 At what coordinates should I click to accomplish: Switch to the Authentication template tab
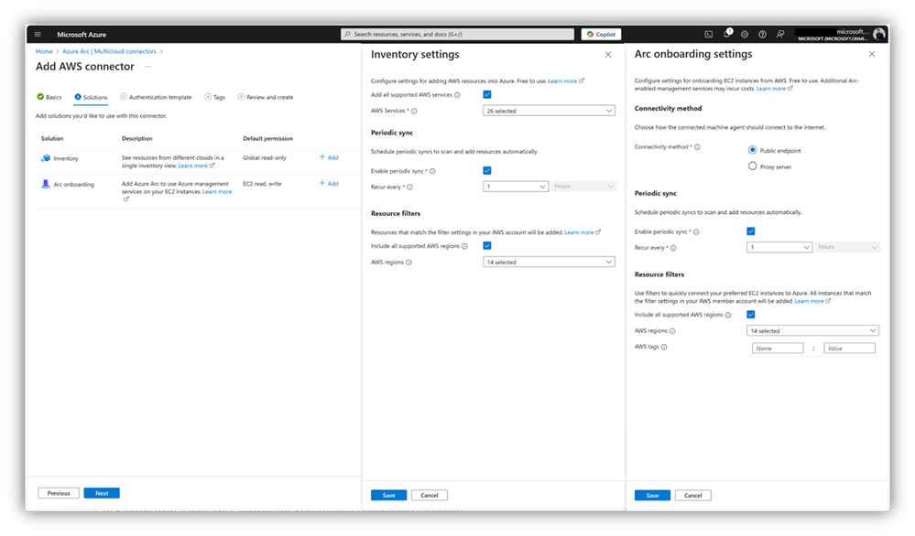pos(156,97)
